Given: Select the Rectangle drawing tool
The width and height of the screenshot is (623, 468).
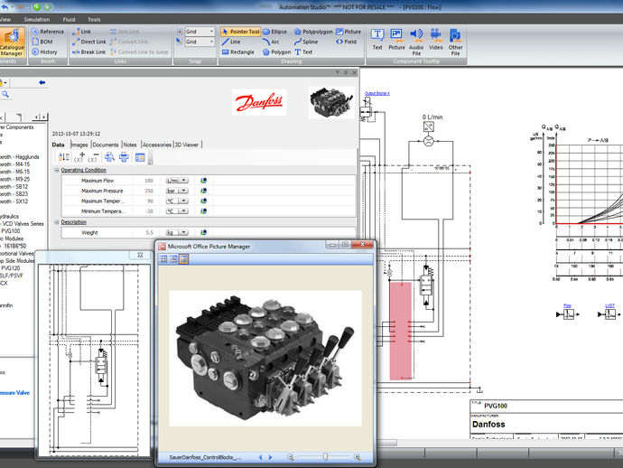Looking at the screenshot, I should [x=237, y=52].
